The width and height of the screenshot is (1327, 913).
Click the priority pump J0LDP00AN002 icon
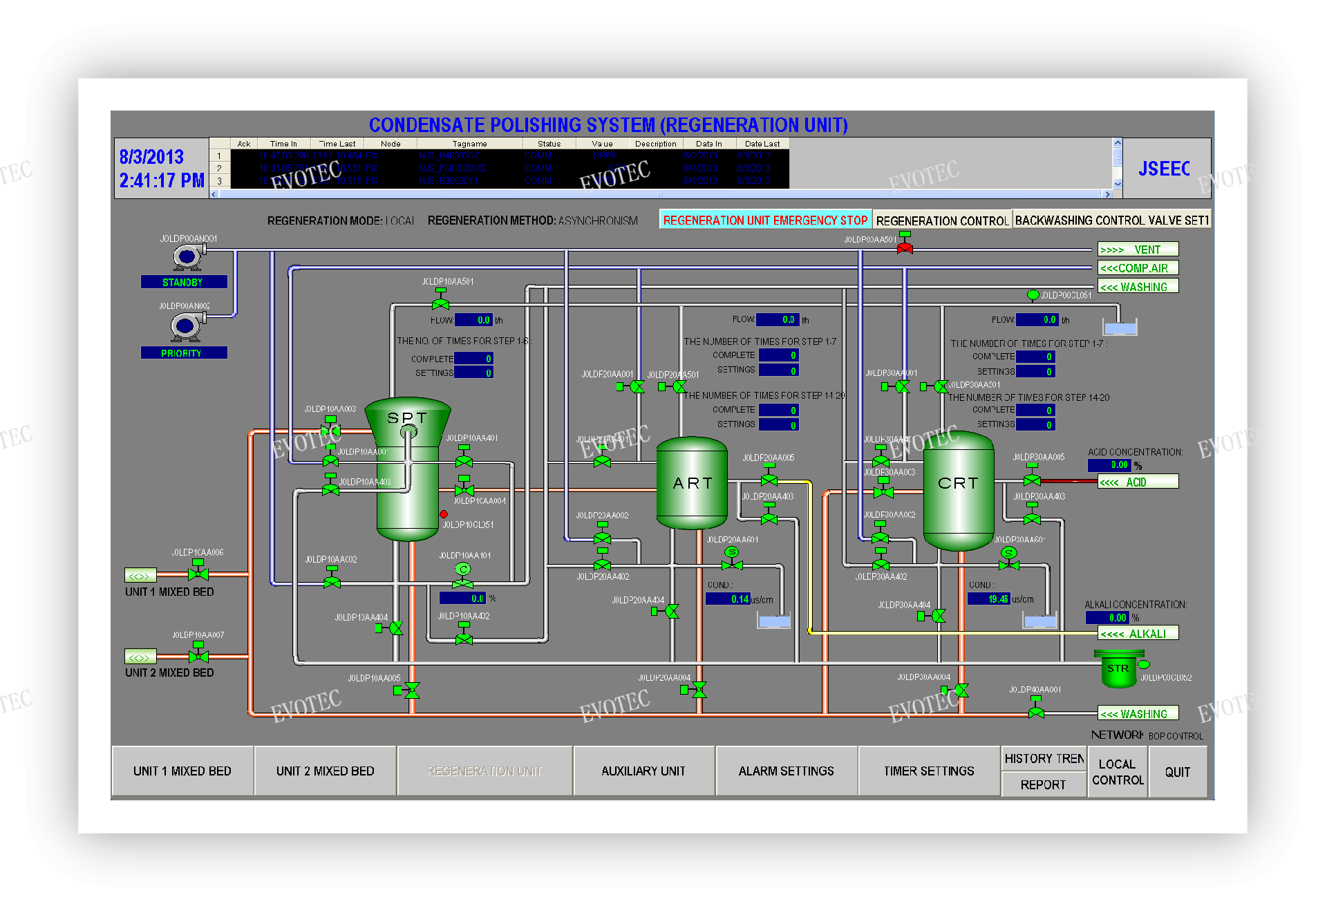(x=187, y=326)
